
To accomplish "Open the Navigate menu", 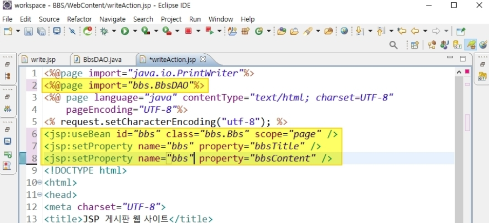I will click(x=112, y=19).
